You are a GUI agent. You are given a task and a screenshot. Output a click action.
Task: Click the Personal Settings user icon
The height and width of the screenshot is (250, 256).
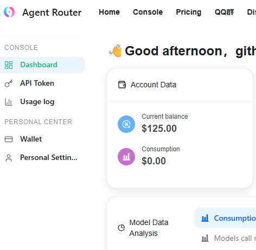(9, 158)
